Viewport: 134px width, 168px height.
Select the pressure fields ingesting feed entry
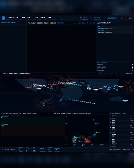(x=115, y=32)
